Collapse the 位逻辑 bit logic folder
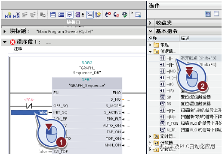The width and height of the screenshot is (222, 156). [150, 51]
